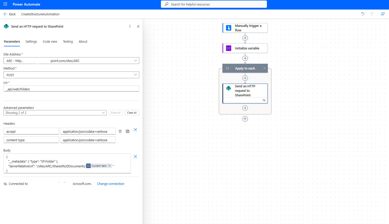
Task: Switch to the Code view tab
Action: (50, 42)
